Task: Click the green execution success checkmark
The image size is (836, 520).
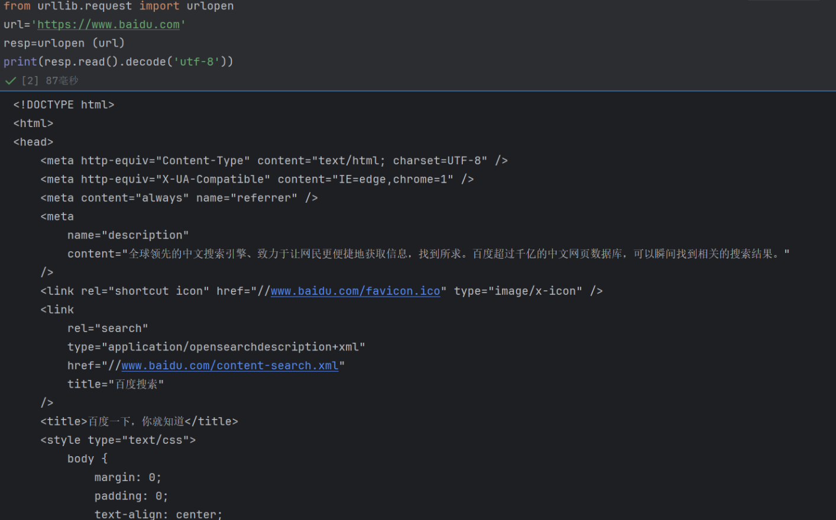Action: coord(10,80)
